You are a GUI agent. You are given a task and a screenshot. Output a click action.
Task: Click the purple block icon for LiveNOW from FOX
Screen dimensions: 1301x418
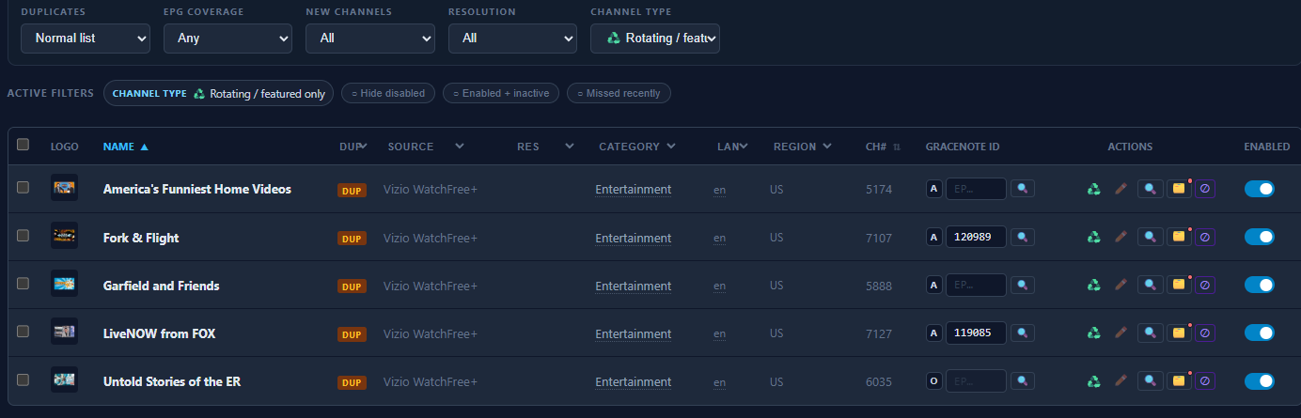1205,333
